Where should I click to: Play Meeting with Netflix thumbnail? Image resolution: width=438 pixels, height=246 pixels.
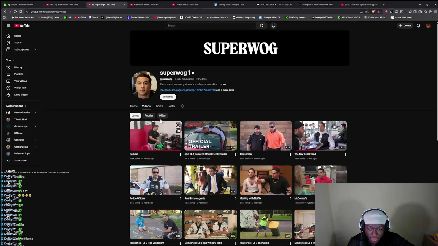coord(266,180)
